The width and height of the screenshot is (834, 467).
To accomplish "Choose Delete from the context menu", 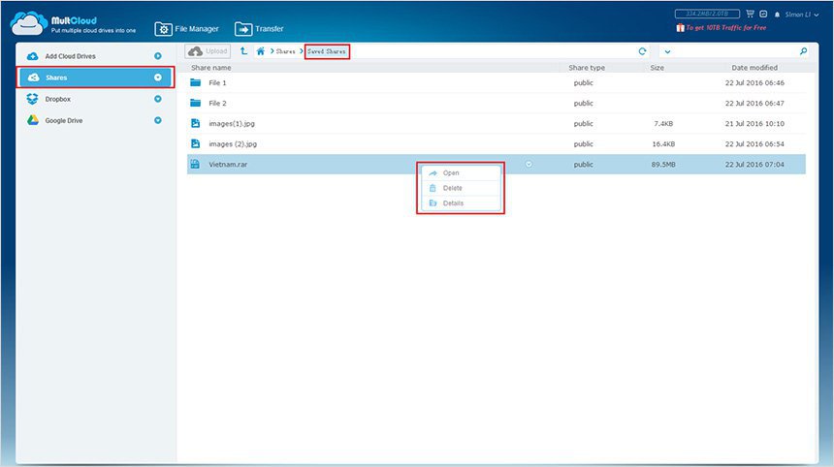I will 452,188.
